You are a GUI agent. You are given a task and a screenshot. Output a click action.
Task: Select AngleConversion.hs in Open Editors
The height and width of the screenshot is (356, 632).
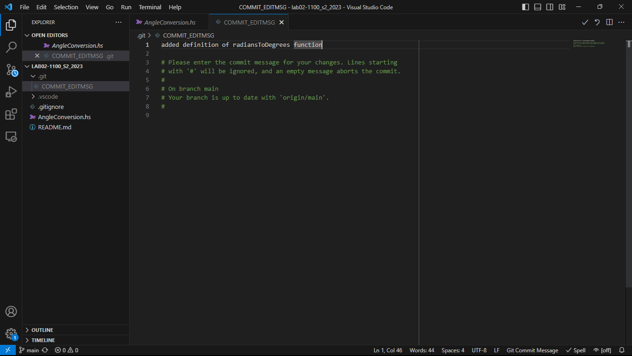(76, 45)
